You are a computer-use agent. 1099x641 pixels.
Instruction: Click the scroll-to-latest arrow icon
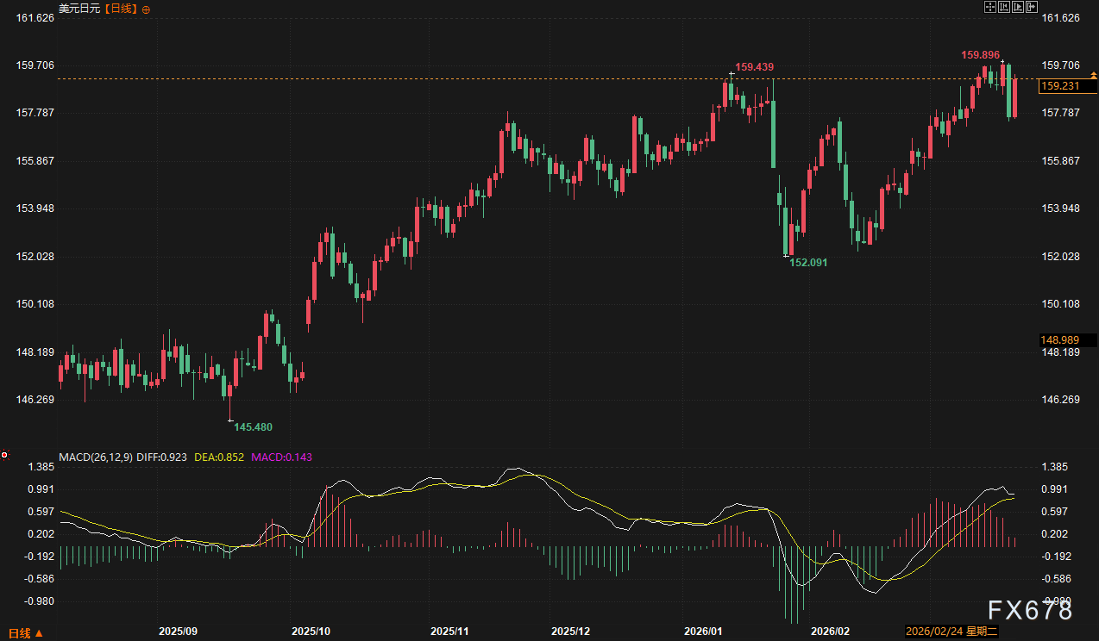1031,7
